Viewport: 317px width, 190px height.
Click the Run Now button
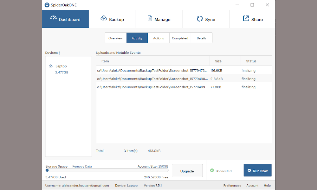[x=257, y=170]
